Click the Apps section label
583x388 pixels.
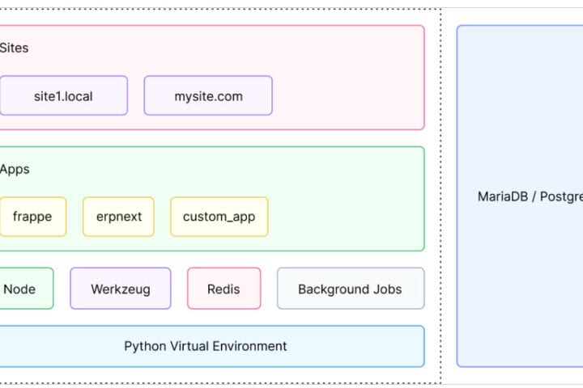pos(15,169)
